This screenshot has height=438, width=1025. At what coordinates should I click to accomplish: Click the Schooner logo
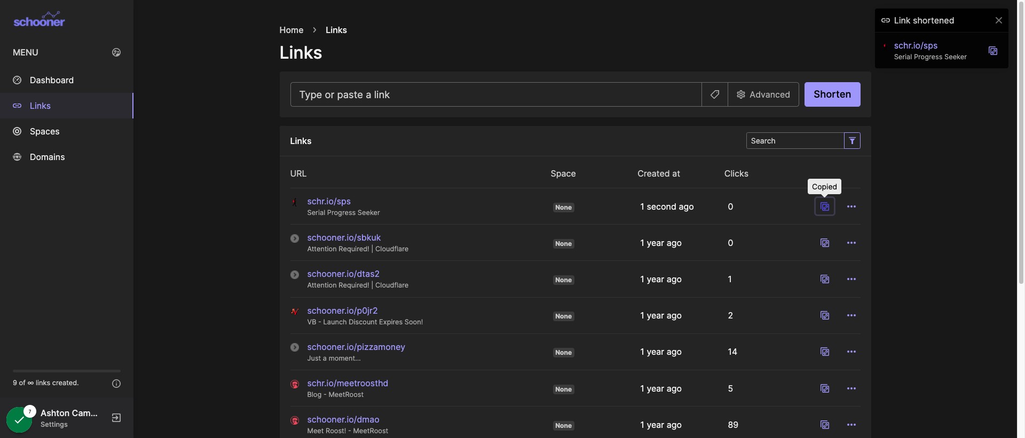point(39,19)
